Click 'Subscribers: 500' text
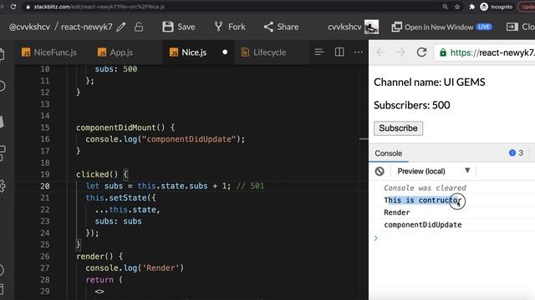 [x=412, y=105]
